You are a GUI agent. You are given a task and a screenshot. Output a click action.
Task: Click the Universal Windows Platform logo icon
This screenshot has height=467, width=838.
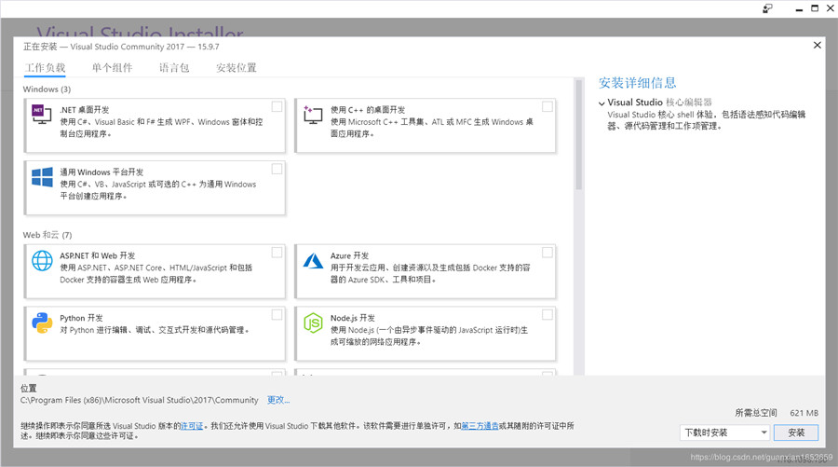tap(42, 177)
